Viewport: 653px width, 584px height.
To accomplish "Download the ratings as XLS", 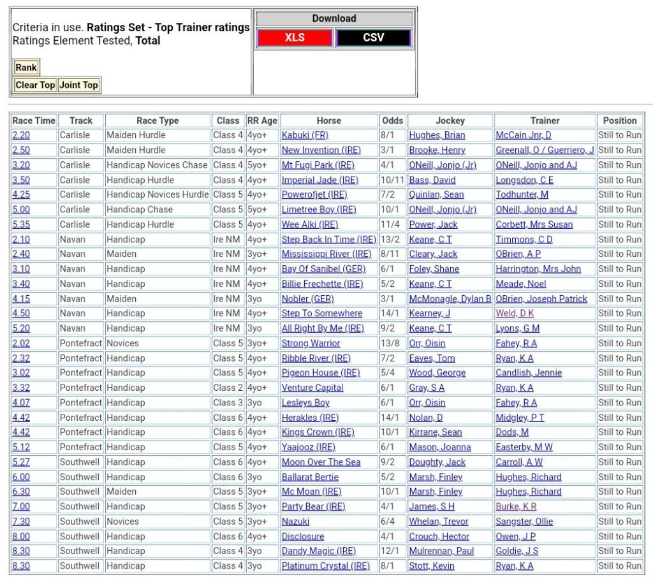I will [x=295, y=38].
